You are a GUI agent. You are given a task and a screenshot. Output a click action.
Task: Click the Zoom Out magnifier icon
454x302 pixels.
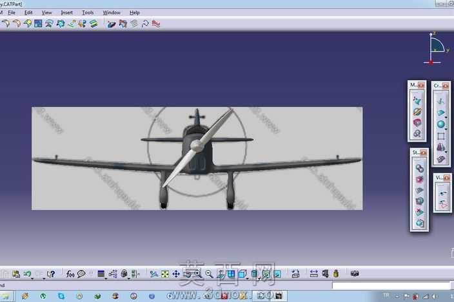[x=209, y=274]
